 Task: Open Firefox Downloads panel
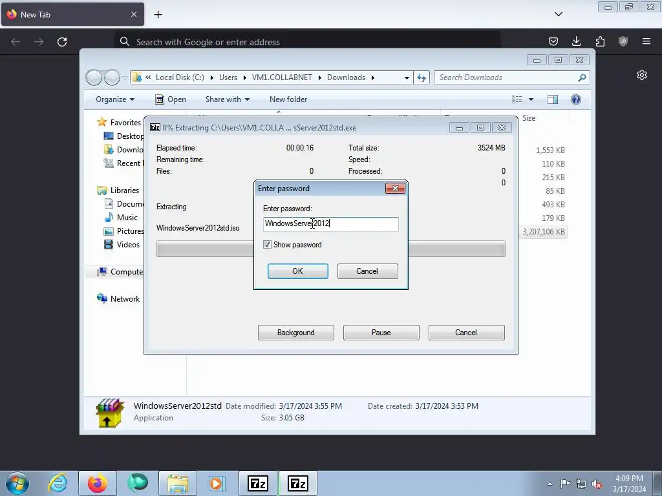click(576, 41)
